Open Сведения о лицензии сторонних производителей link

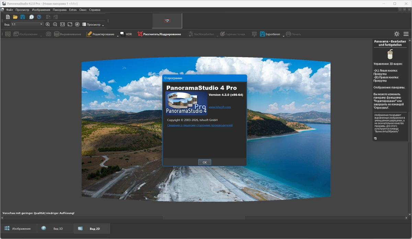[x=200, y=125]
